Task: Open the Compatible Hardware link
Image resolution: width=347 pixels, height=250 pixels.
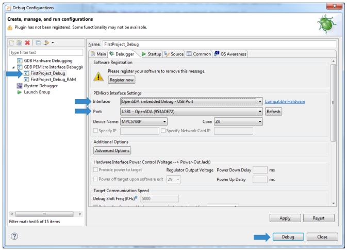Action: pyautogui.click(x=285, y=102)
